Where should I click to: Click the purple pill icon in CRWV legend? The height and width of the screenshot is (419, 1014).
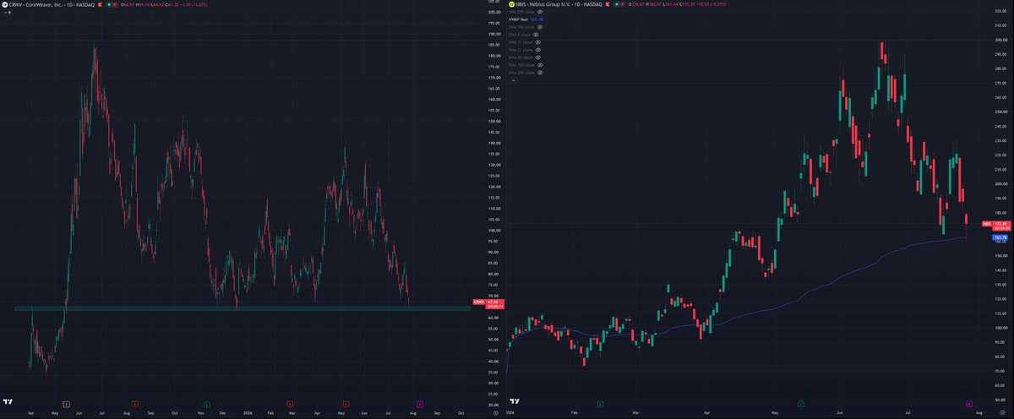click(x=116, y=4)
